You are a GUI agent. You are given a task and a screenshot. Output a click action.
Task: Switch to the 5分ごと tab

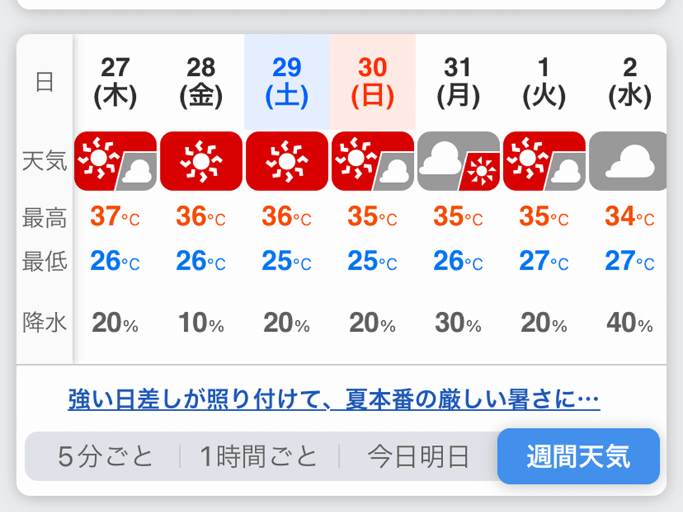pos(105,457)
